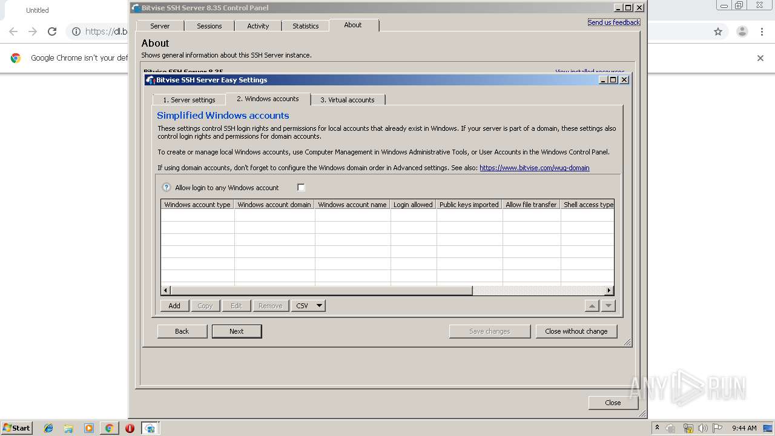Launch Internet Explorer from taskbar
Screen dimensions: 775x436
[x=48, y=428]
